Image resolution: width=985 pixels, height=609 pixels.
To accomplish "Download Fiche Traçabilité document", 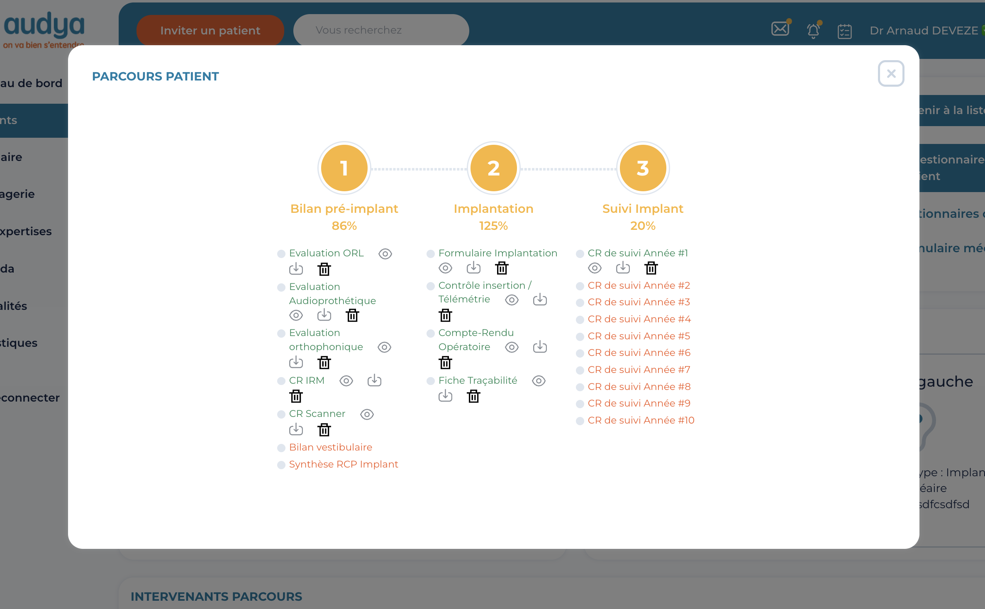I will [445, 396].
